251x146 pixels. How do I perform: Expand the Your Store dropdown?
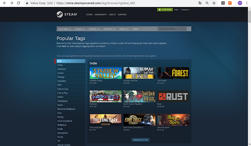point(65,29)
